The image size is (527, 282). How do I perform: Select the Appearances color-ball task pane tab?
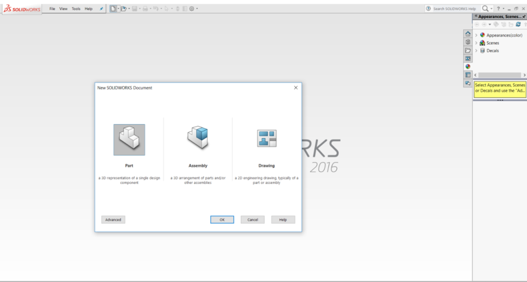(468, 67)
